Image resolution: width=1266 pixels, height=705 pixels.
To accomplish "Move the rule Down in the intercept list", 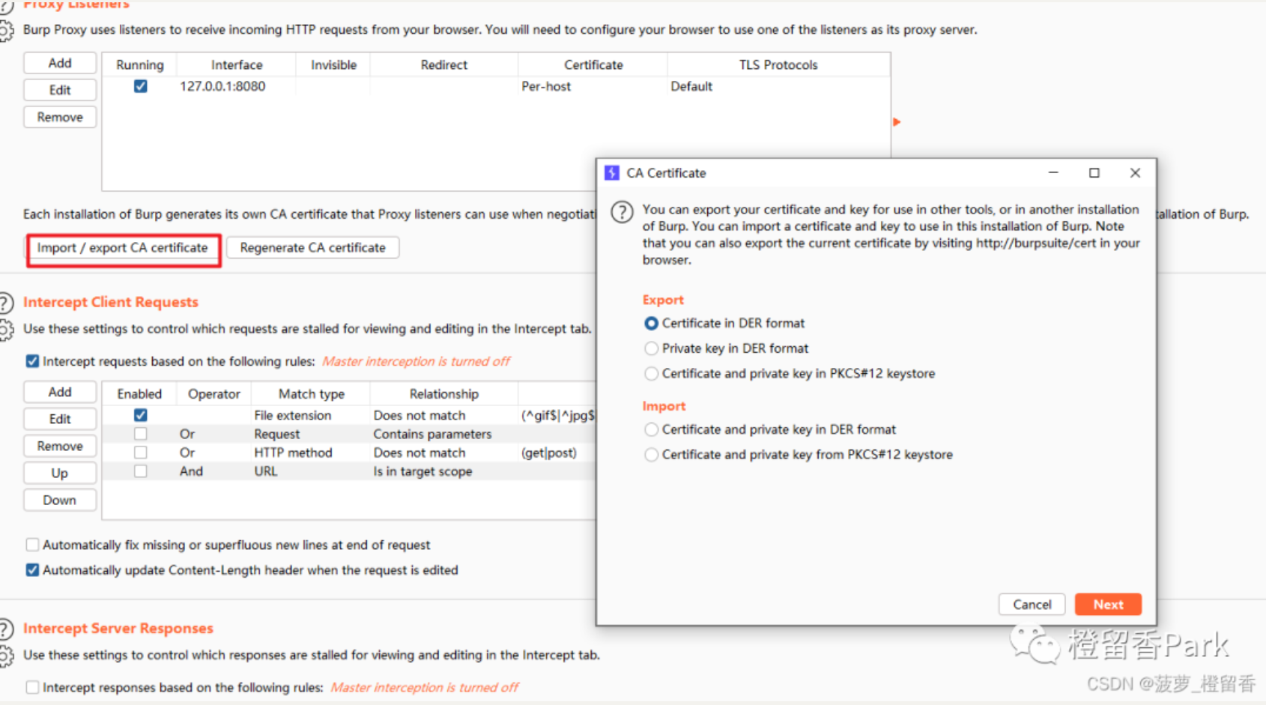I will pyautogui.click(x=60, y=500).
